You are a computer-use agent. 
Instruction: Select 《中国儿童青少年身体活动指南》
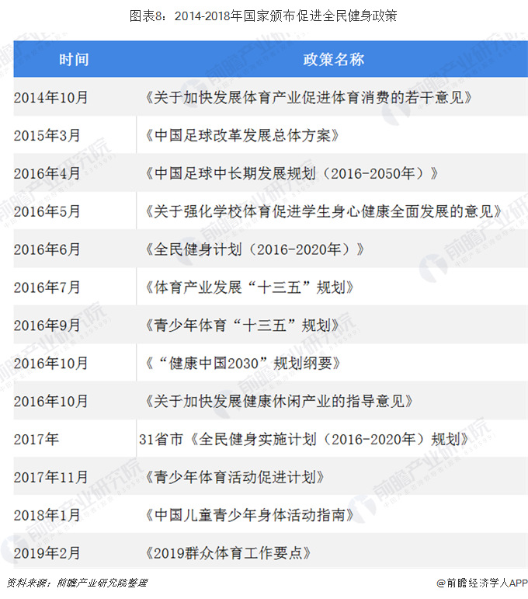click(x=250, y=515)
